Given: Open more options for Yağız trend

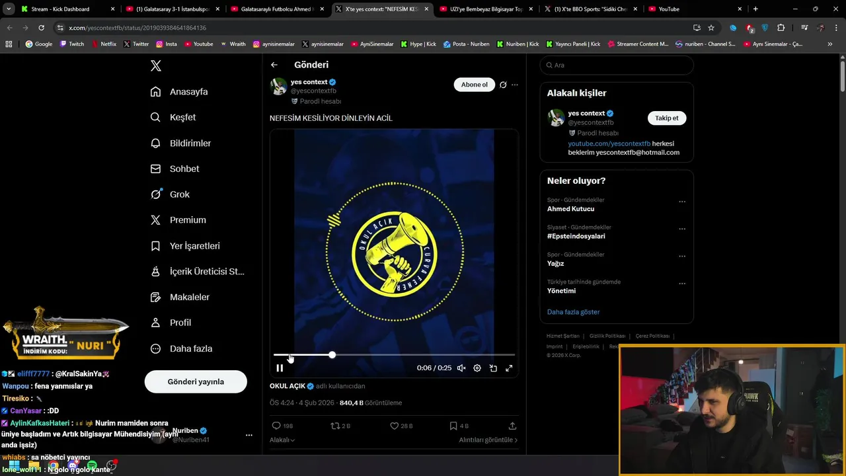Looking at the screenshot, I should 682,256.
